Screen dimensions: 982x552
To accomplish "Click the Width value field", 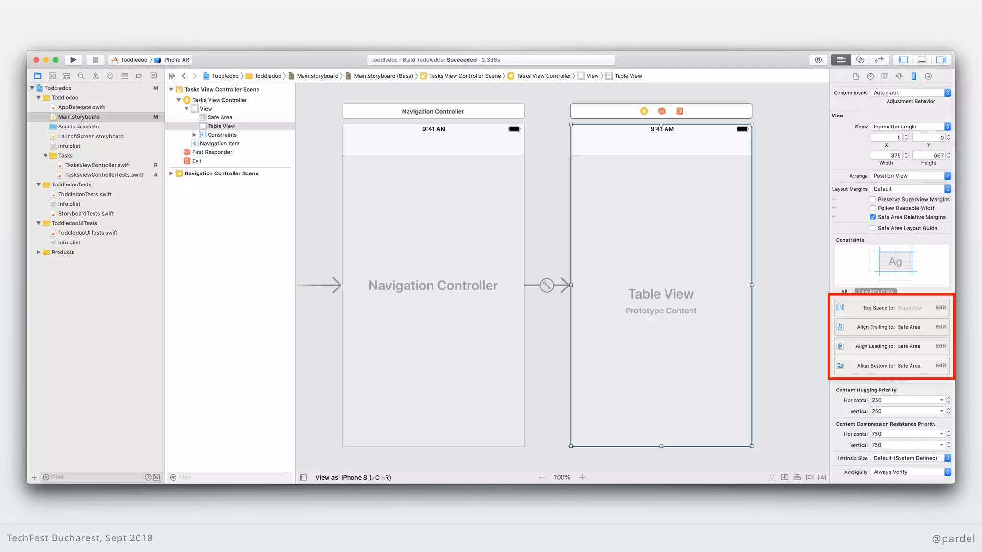I will [886, 156].
